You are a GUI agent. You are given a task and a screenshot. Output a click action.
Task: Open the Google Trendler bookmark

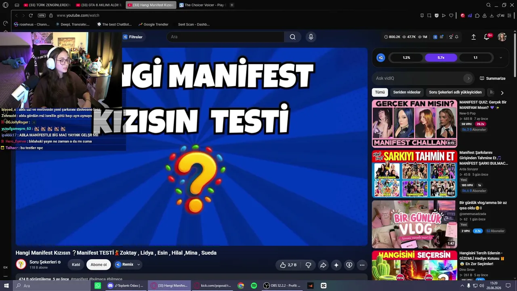point(153,24)
